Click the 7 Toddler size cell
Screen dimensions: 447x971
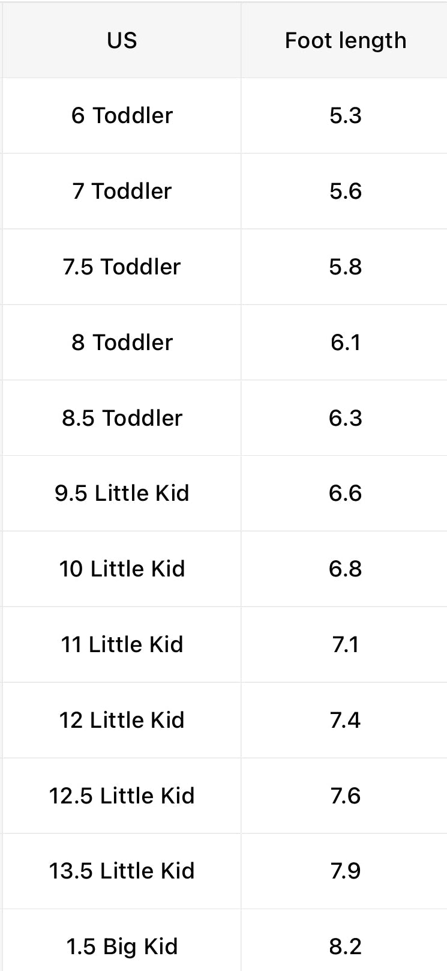coord(122,191)
